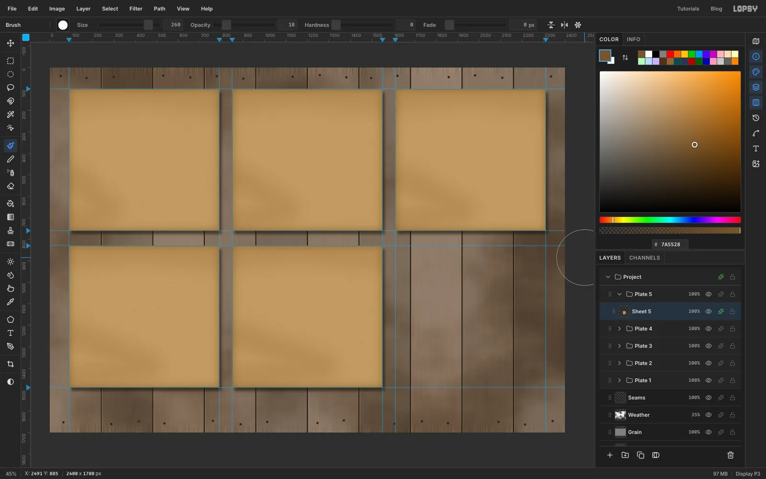Viewport: 766px width, 479px height.
Task: Open the Image menu
Action: tap(57, 9)
